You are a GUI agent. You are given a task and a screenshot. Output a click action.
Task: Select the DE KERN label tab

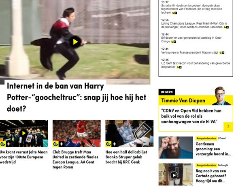pos(167,92)
